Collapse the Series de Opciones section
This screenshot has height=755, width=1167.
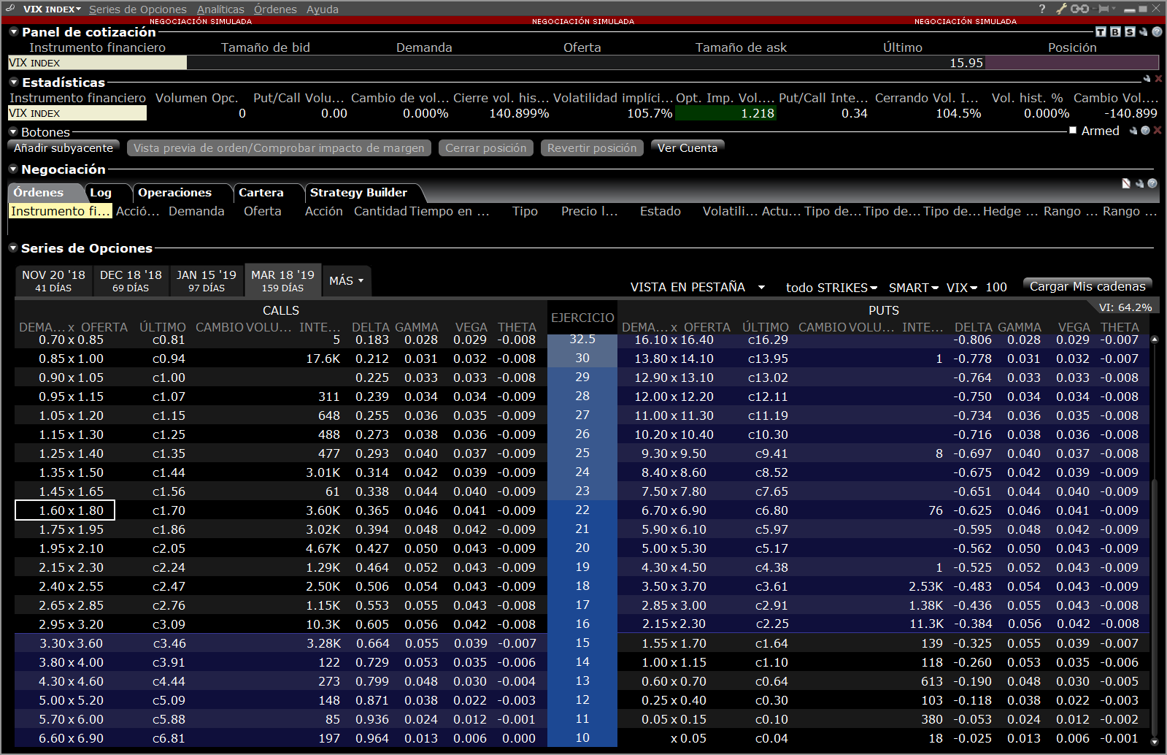coord(13,248)
